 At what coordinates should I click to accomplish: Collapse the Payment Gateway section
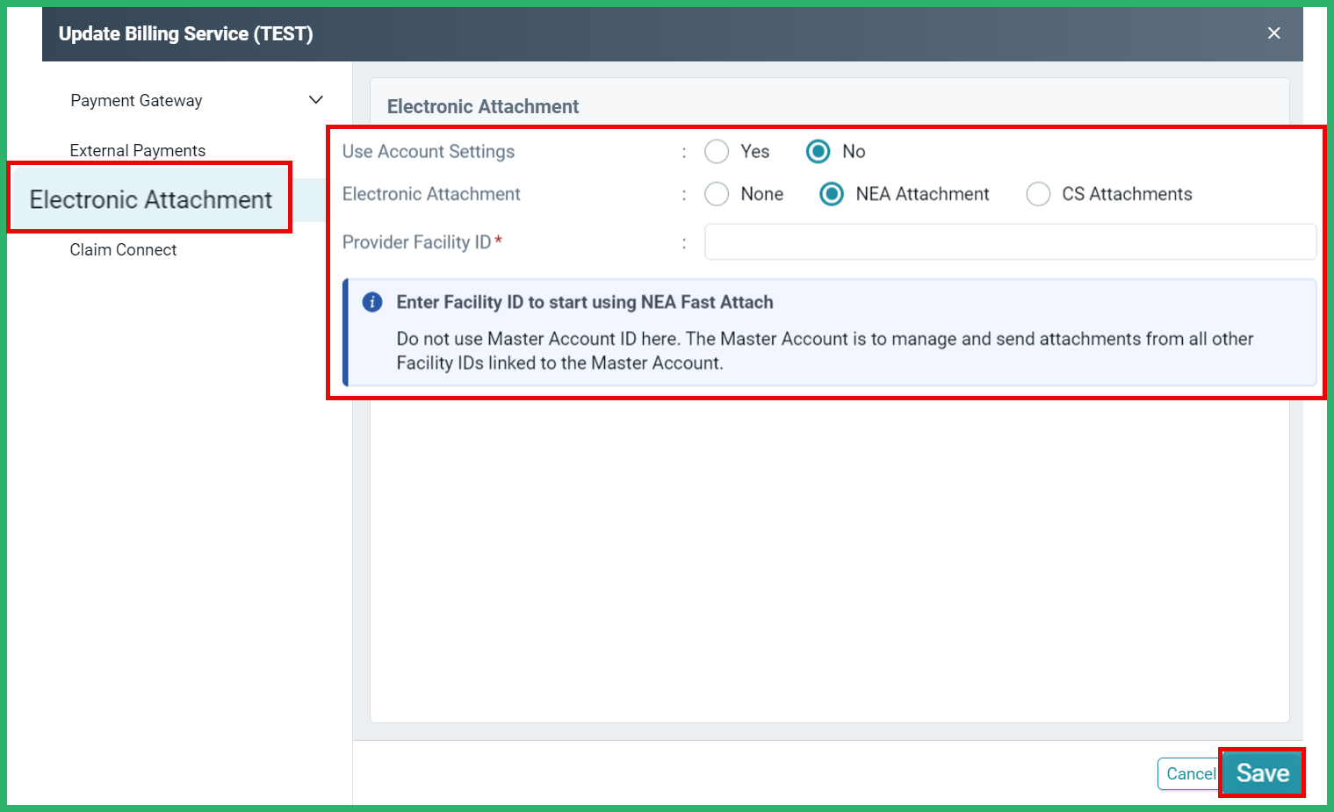coord(315,100)
